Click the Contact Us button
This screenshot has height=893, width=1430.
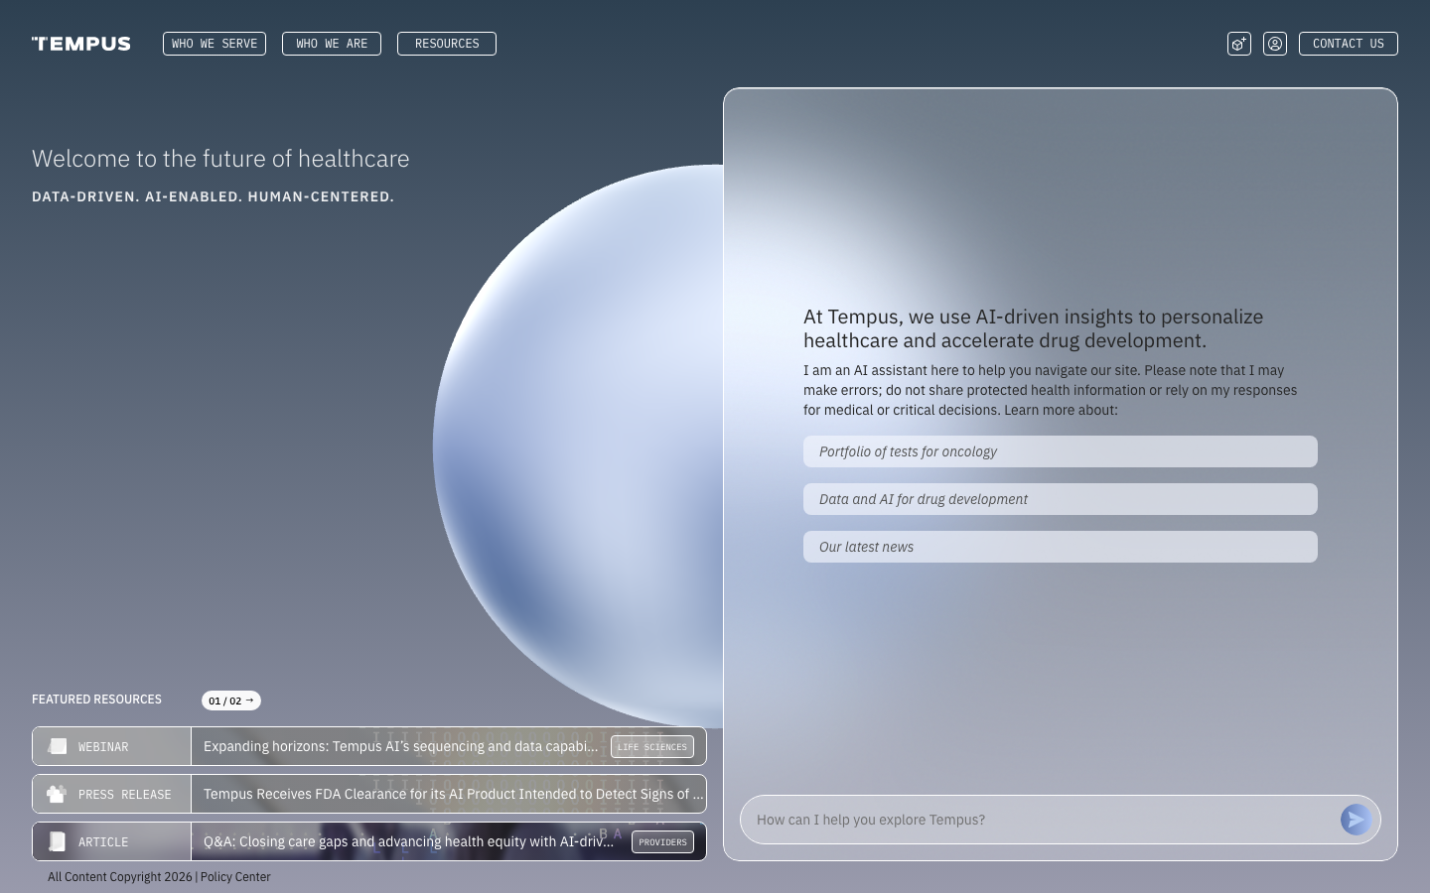click(1349, 44)
